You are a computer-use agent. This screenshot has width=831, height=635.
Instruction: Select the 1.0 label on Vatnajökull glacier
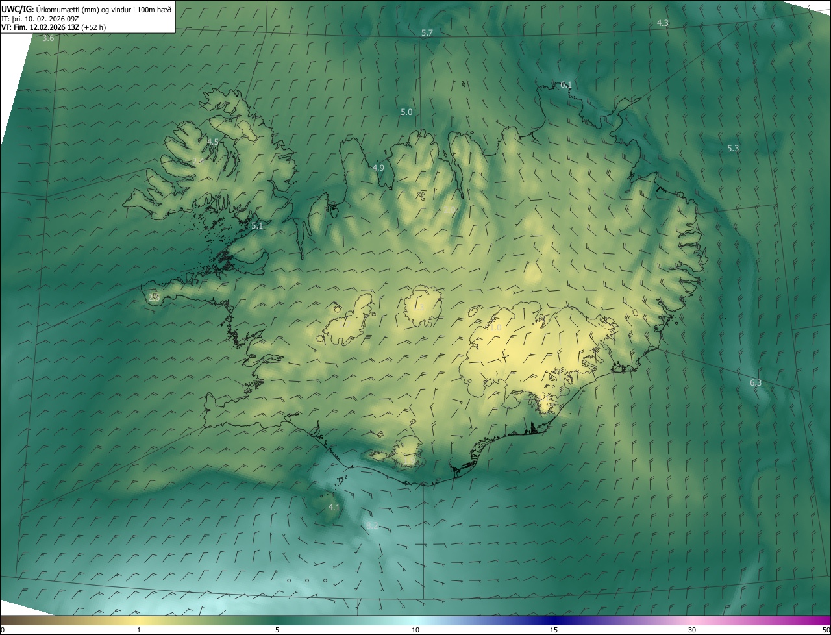(x=495, y=329)
